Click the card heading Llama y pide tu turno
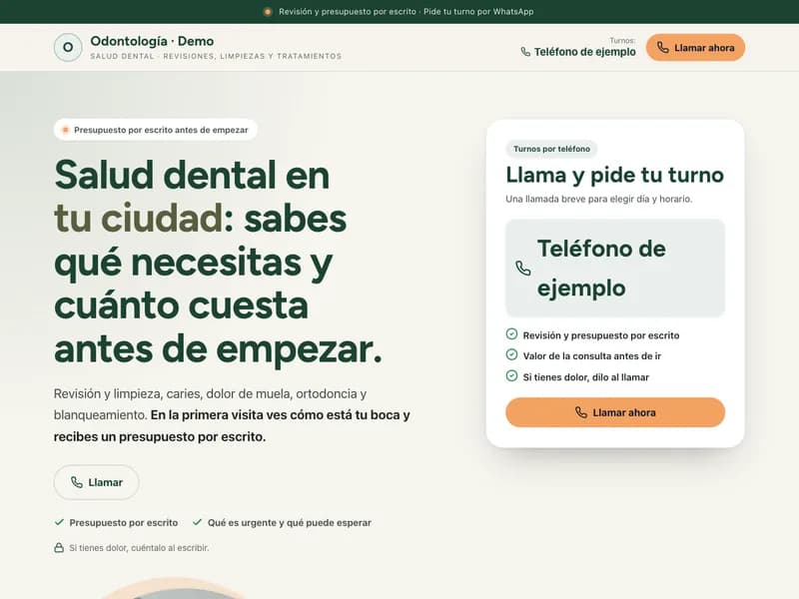The height and width of the screenshot is (599, 799). pyautogui.click(x=614, y=175)
